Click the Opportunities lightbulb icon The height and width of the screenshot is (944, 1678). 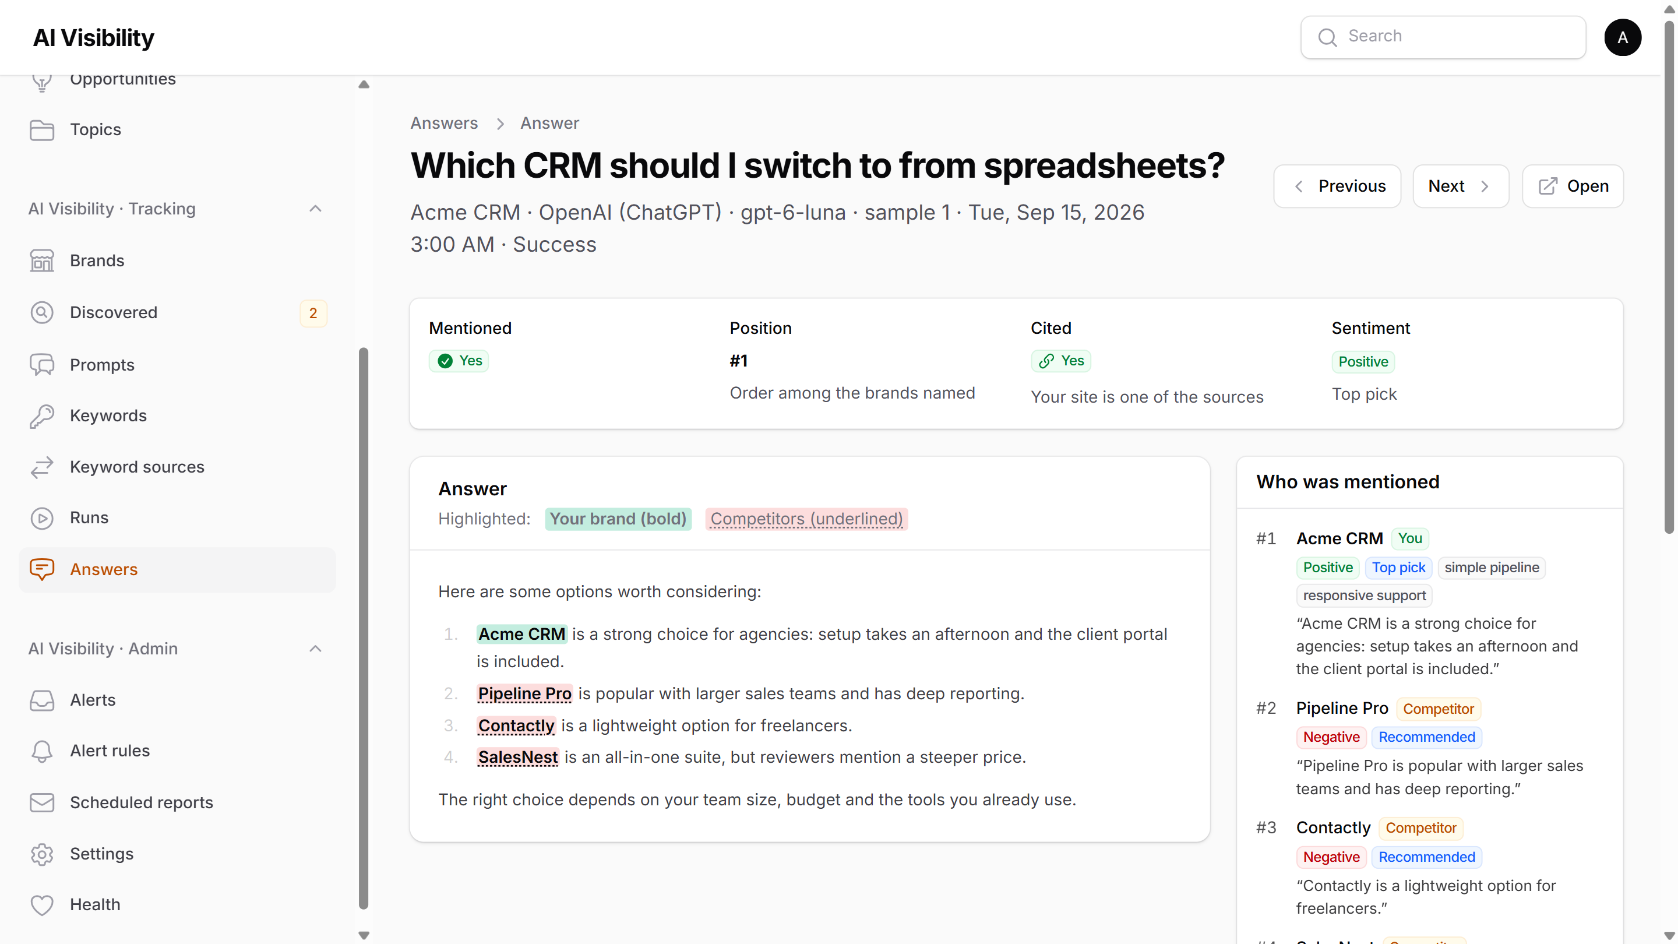[x=42, y=83]
